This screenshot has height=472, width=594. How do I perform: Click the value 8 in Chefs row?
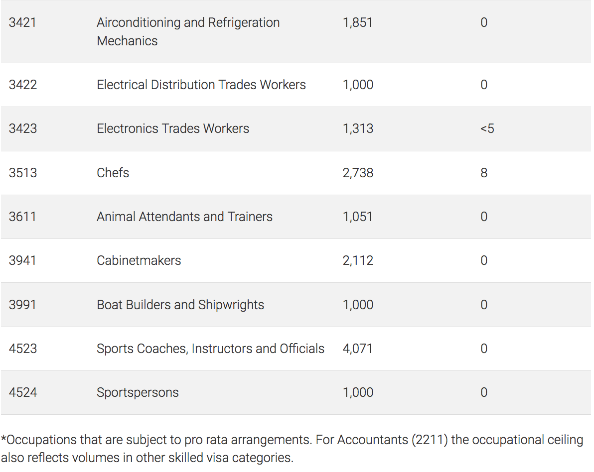coord(484,173)
